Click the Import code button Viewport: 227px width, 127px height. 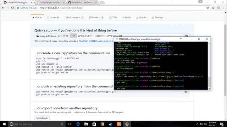[42, 118]
